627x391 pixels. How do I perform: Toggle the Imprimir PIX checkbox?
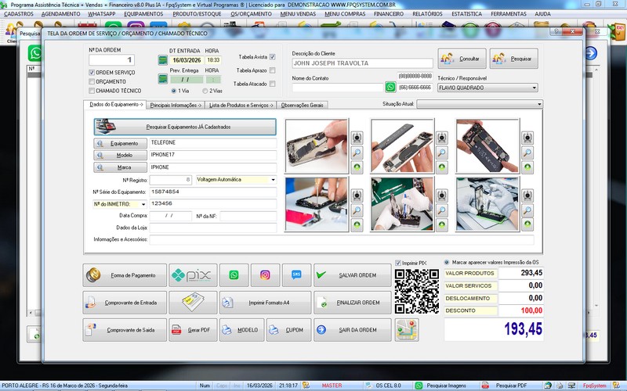coord(398,264)
